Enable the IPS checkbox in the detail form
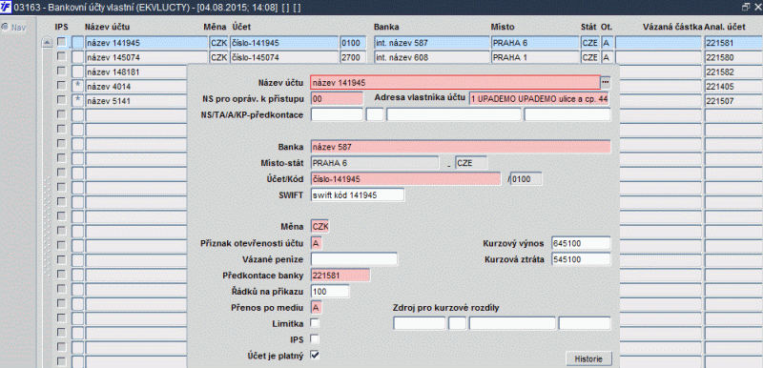 pos(315,338)
